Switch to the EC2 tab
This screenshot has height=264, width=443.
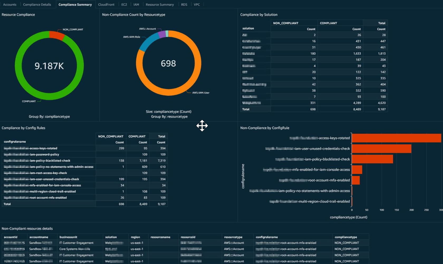coord(124,4)
